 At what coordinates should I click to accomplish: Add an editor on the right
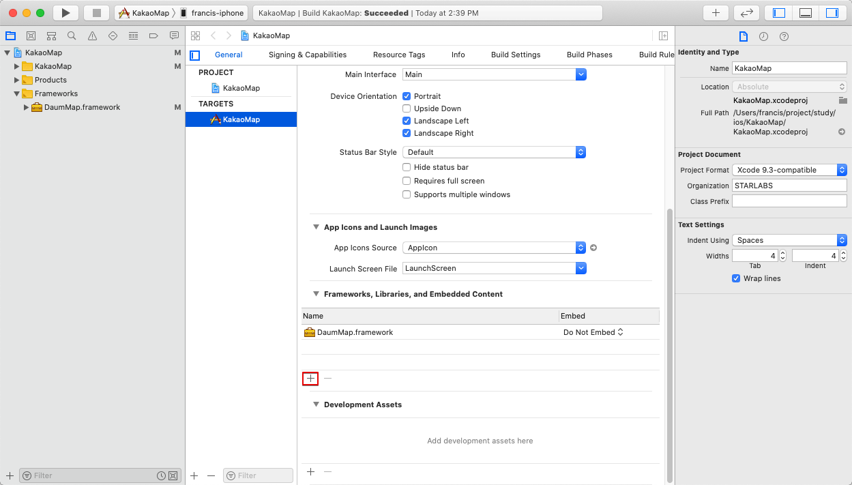663,35
